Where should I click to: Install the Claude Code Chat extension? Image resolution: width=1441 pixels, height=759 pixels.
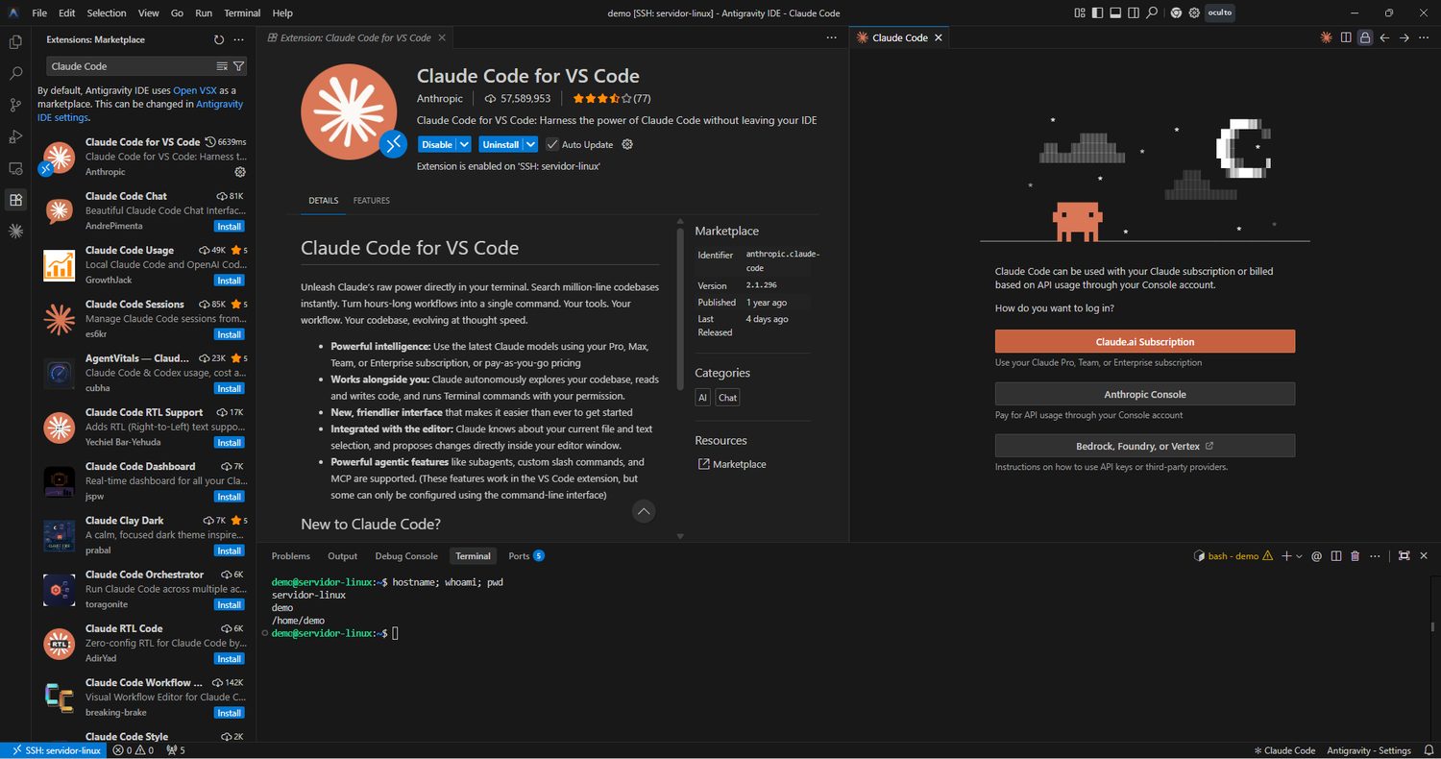click(230, 227)
